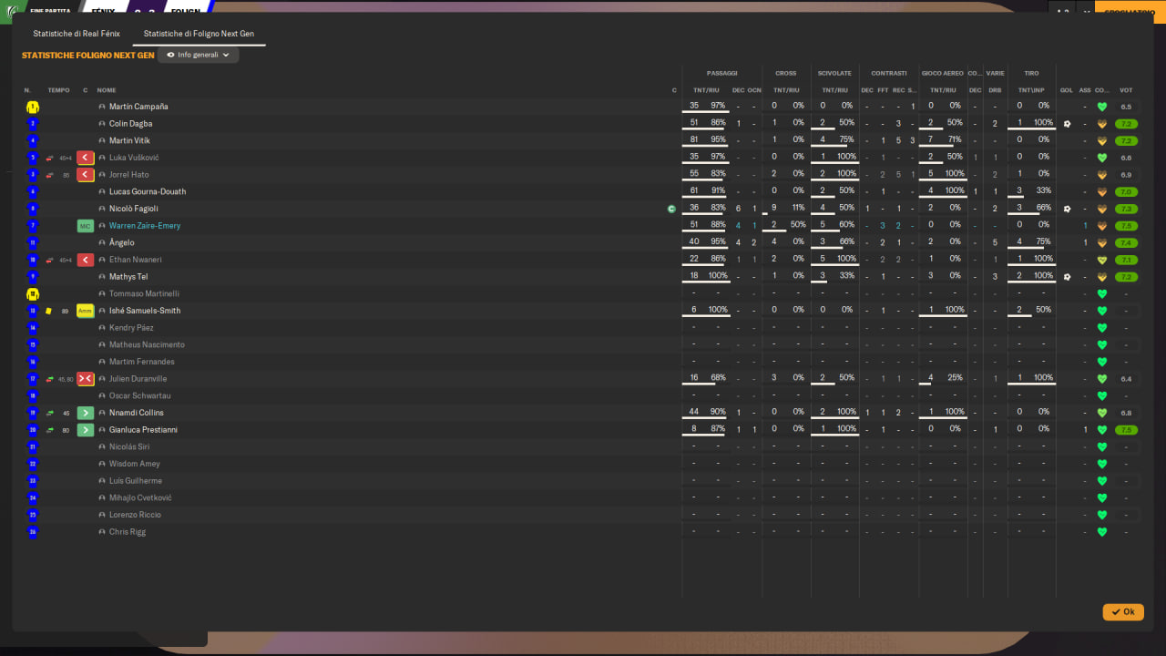Click Tommaso Martinelli's yellow goalkeeper shirt icon
Image resolution: width=1166 pixels, height=656 pixels.
point(33,294)
